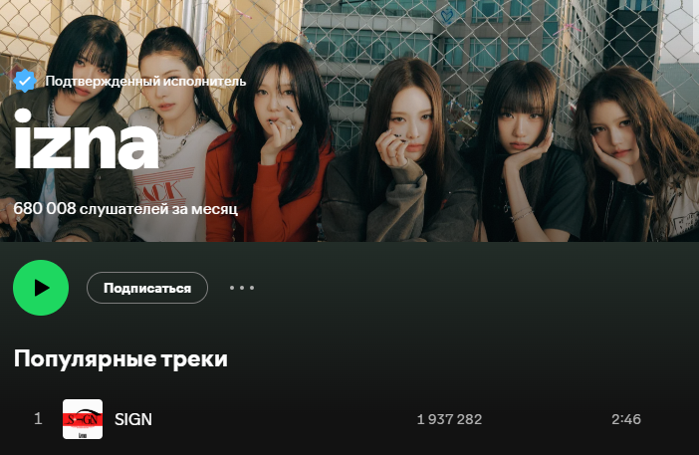Click the play triangle inside the green circle

point(42,288)
